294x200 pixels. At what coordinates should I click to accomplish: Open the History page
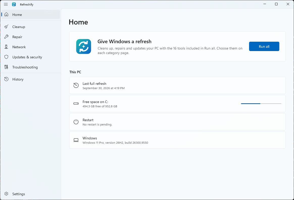coord(30,79)
